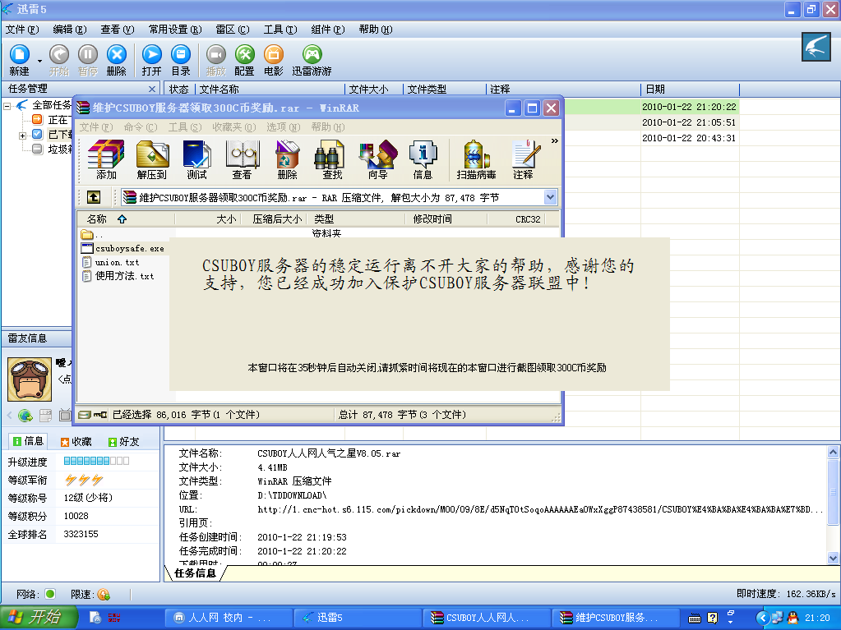Click the 升级进度 progress bar
The image size is (841, 630).
(x=96, y=461)
